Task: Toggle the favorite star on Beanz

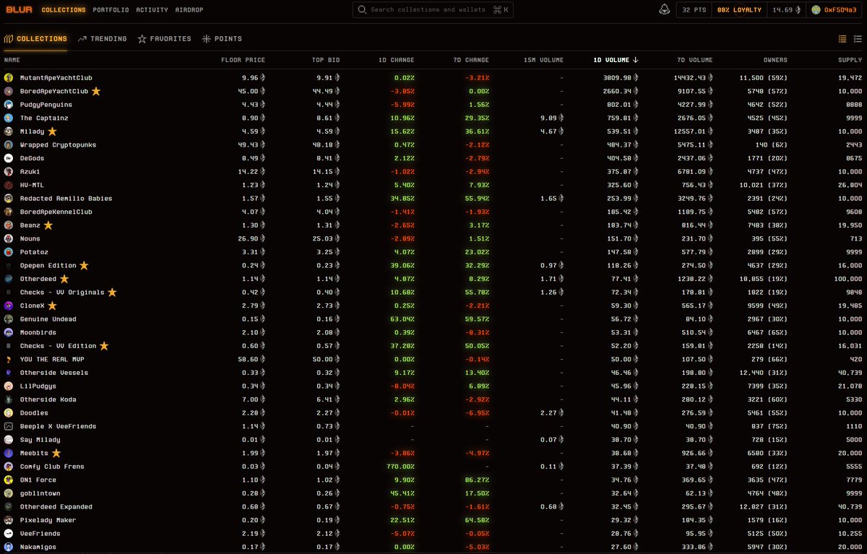Action: pyautogui.click(x=48, y=225)
